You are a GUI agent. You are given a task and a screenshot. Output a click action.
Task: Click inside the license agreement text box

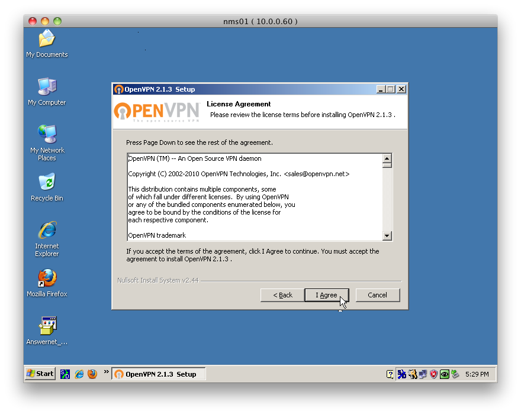pyautogui.click(x=255, y=197)
